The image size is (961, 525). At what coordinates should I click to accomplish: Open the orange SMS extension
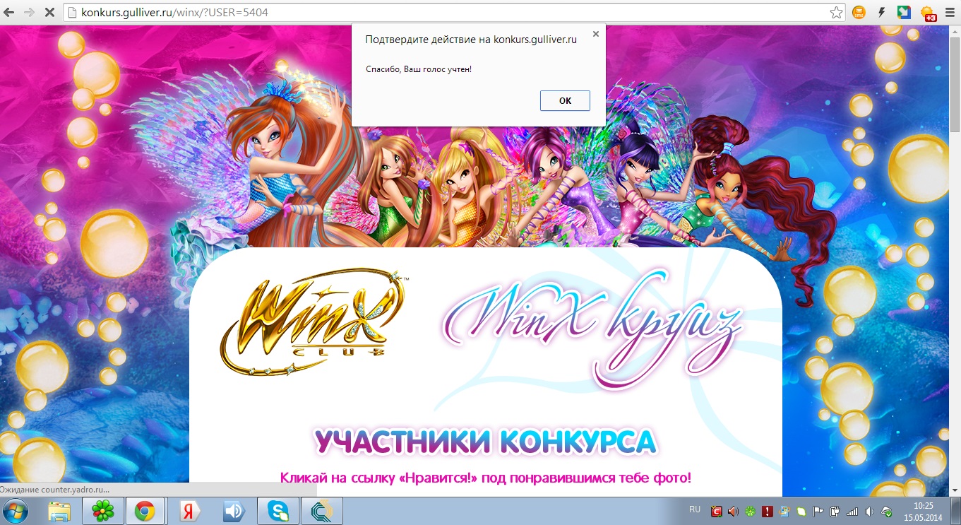[859, 13]
